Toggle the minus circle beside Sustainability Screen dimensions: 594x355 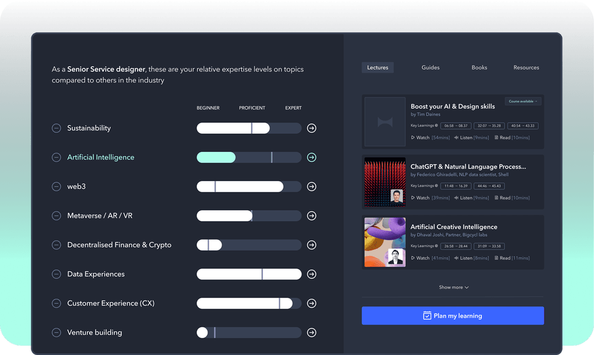56,128
